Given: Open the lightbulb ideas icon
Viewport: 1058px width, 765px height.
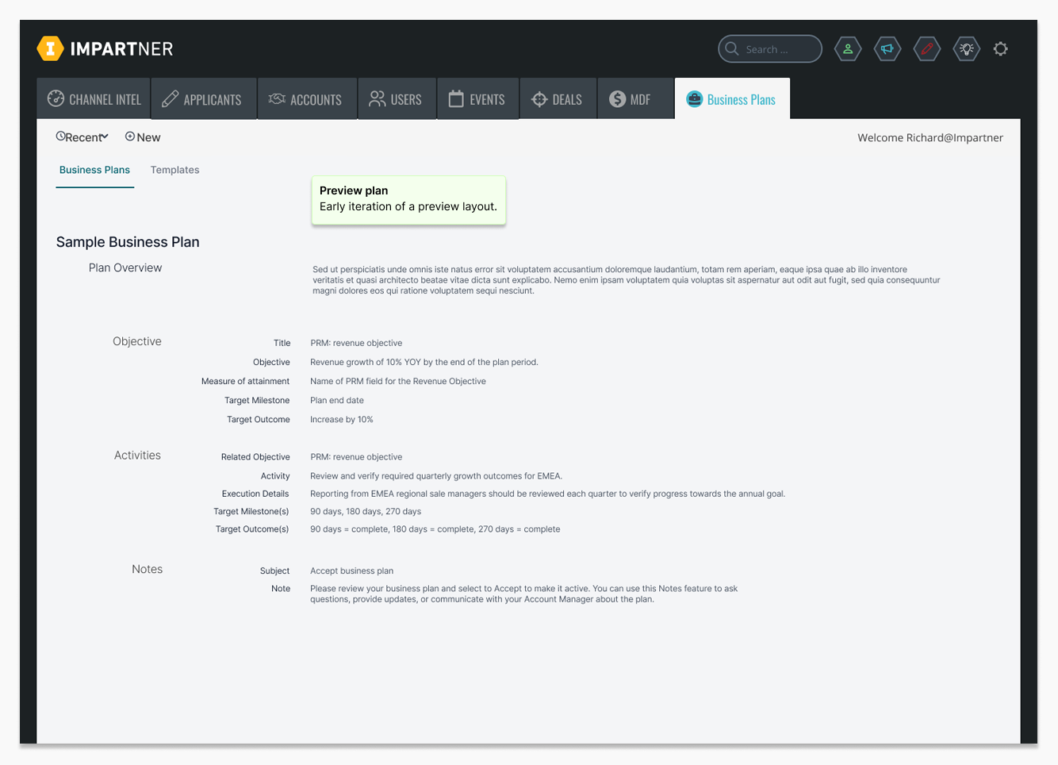Looking at the screenshot, I should (966, 49).
